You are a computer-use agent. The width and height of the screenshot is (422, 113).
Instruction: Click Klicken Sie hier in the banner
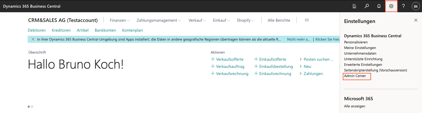[327, 39]
